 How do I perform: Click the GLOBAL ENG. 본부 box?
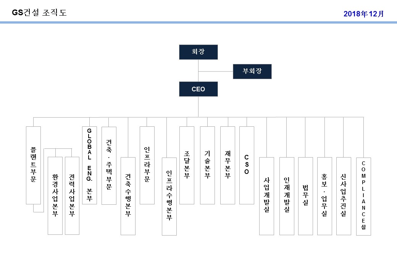click(89, 165)
